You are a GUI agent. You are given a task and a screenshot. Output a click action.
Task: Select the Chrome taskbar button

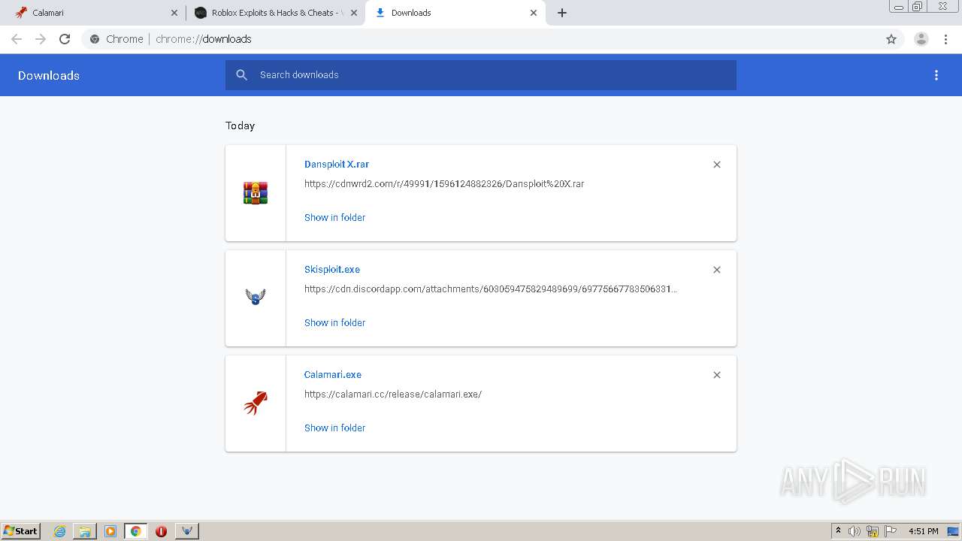(135, 531)
